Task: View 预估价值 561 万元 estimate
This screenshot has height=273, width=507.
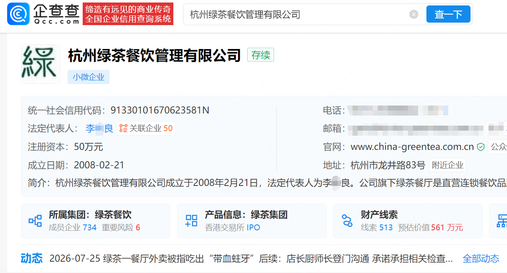Action: coord(431,227)
